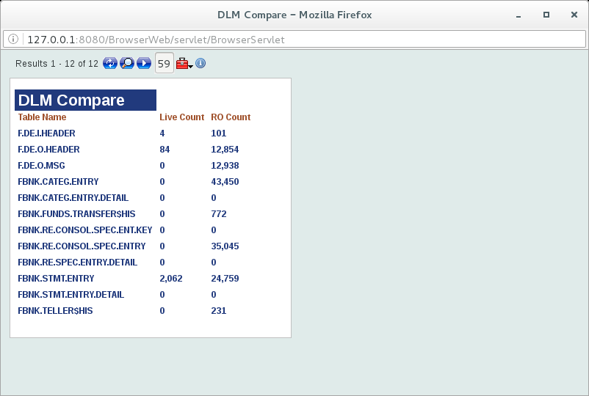Screen dimensions: 589x396
Task: Click FBNK.TELLER$HIS table name
Action: pos(55,311)
